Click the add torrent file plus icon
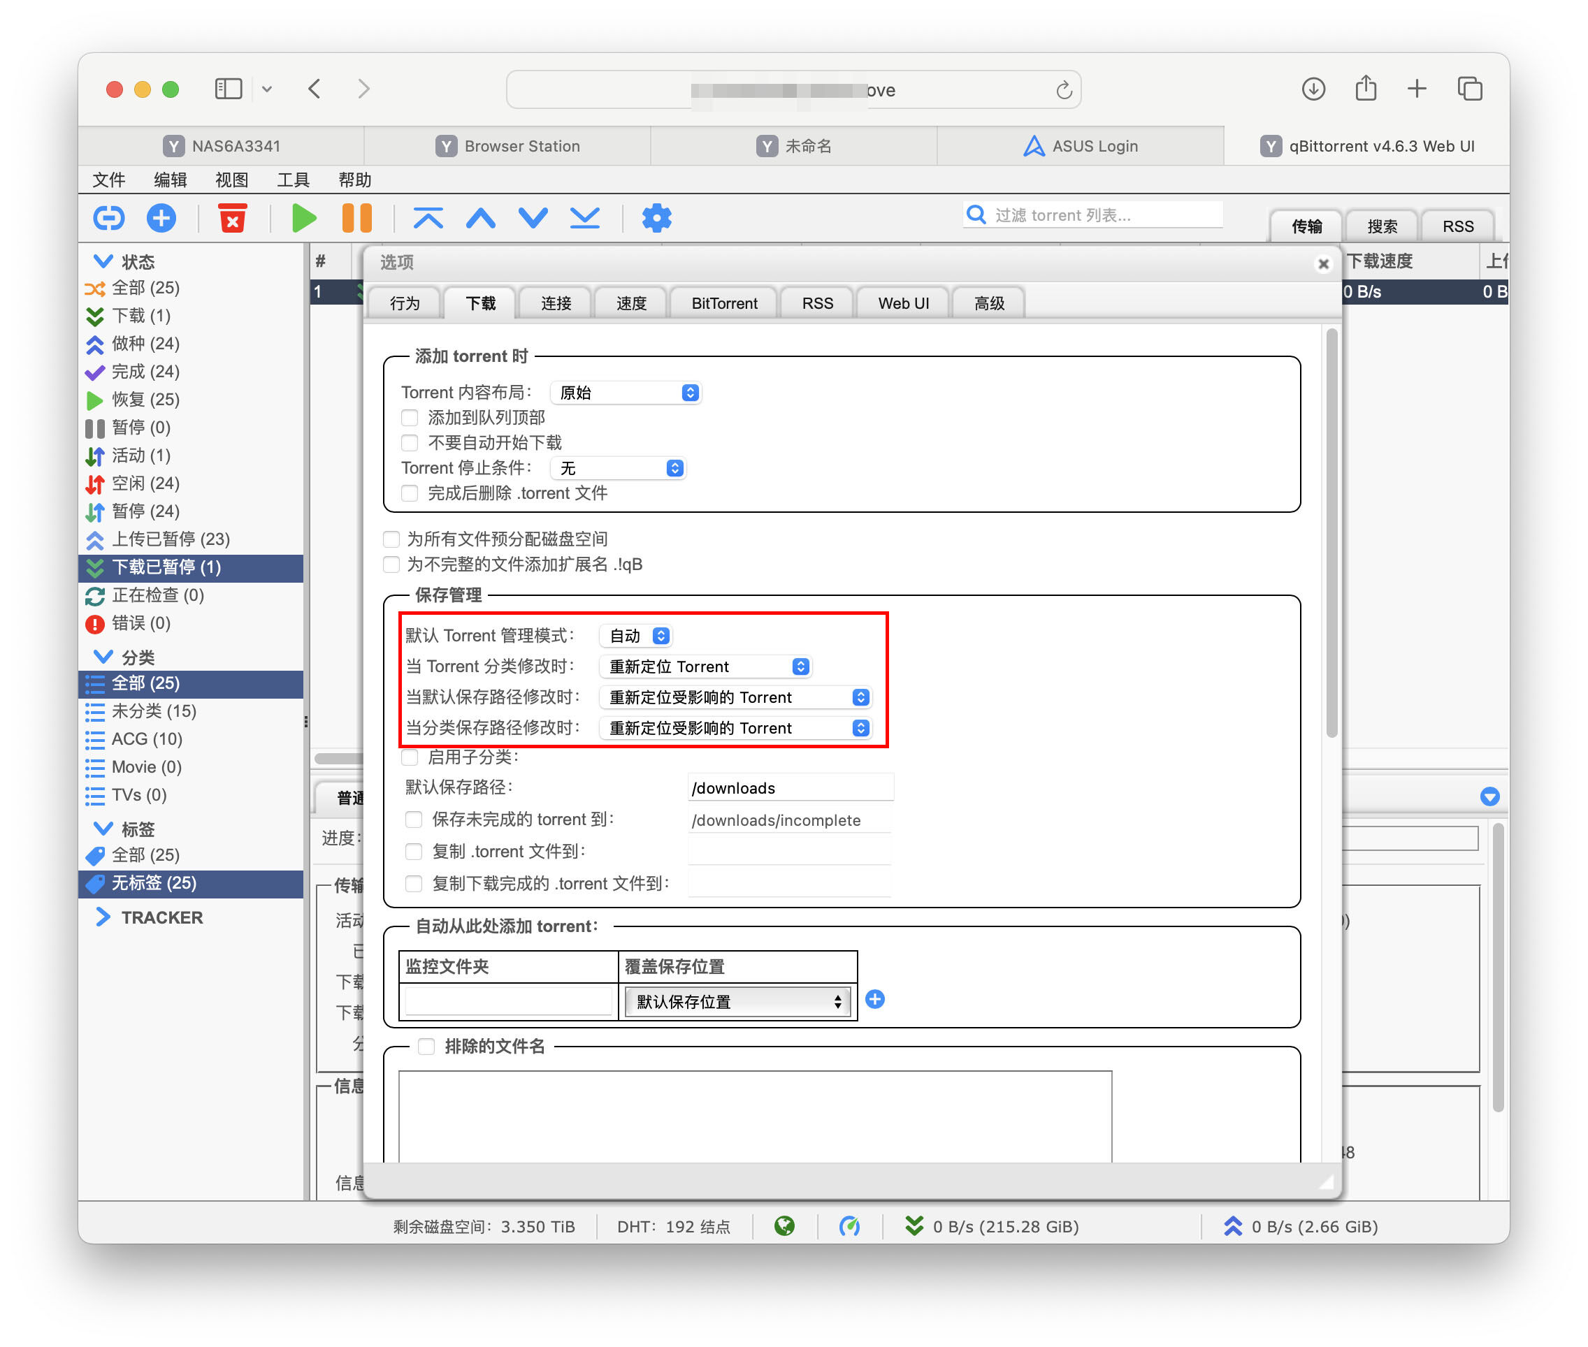This screenshot has width=1588, height=1347. point(161,219)
